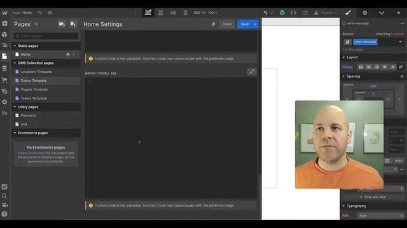Click the Search pages field

click(x=46, y=36)
